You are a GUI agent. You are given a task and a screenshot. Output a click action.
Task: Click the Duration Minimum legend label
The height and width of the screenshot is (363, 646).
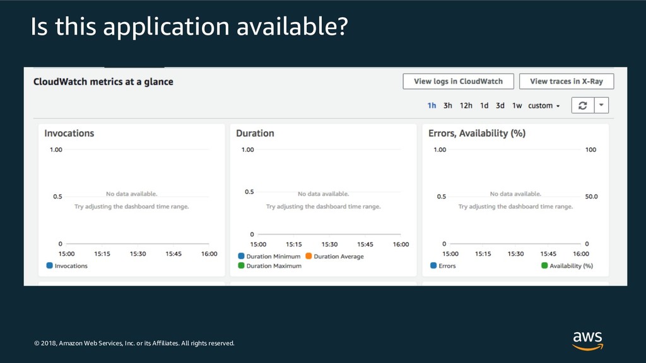coord(273,256)
